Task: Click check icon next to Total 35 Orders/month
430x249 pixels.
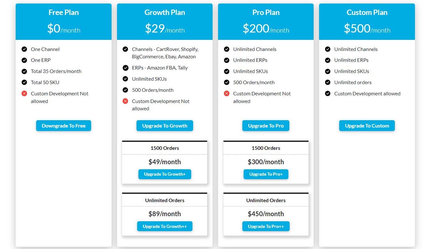Action: point(24,71)
